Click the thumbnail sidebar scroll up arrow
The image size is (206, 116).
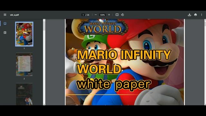(44, 20)
